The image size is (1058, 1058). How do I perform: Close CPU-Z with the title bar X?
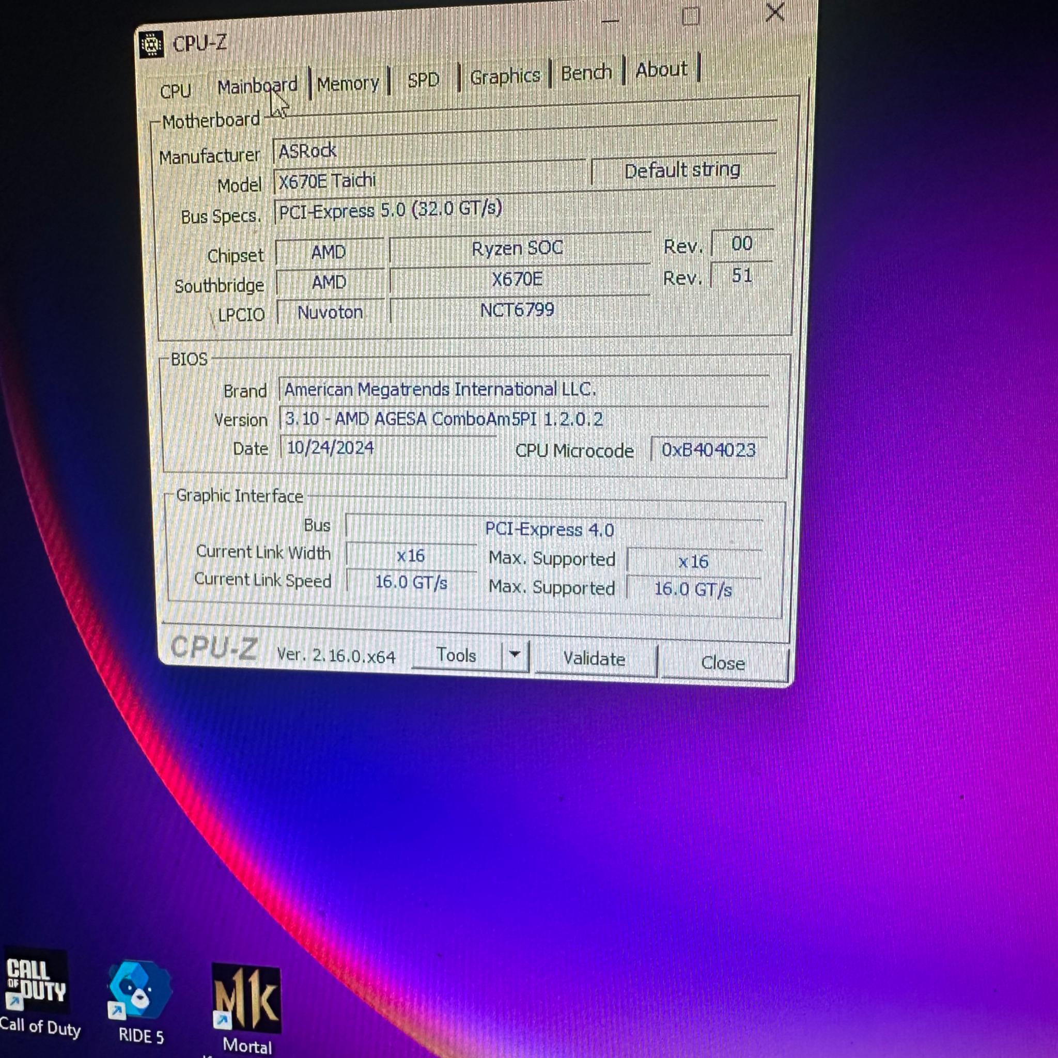775,12
